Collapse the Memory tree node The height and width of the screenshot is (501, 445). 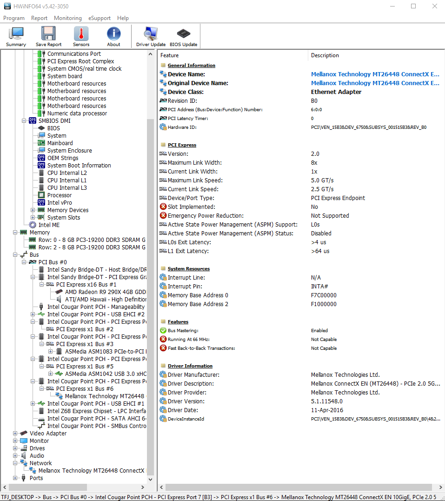pyautogui.click(x=15, y=233)
